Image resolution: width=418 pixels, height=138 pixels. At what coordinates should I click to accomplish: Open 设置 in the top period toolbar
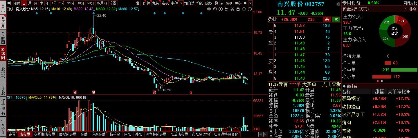[x=113, y=3]
